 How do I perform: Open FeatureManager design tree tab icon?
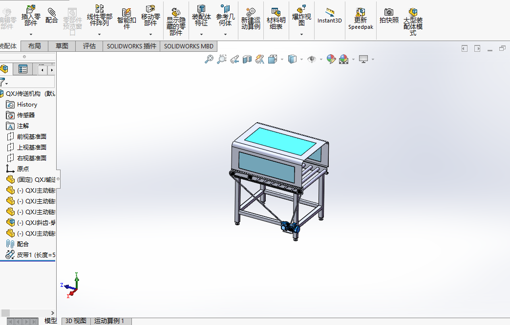[x=4, y=69]
